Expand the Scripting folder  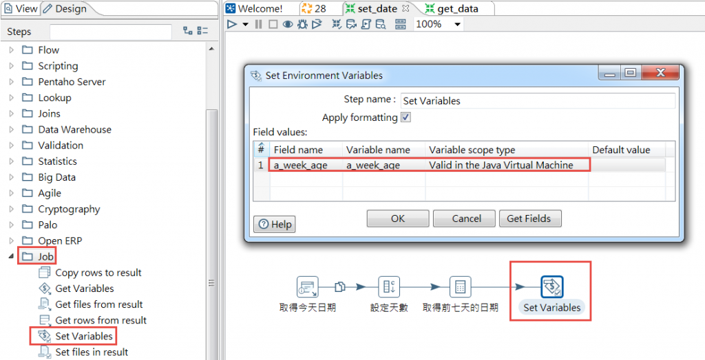coord(12,66)
